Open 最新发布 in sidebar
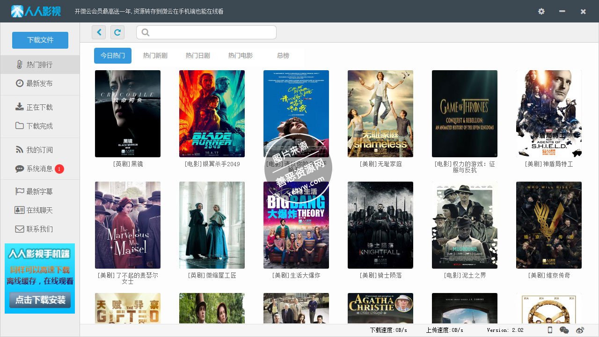The image size is (599, 337). (x=40, y=83)
